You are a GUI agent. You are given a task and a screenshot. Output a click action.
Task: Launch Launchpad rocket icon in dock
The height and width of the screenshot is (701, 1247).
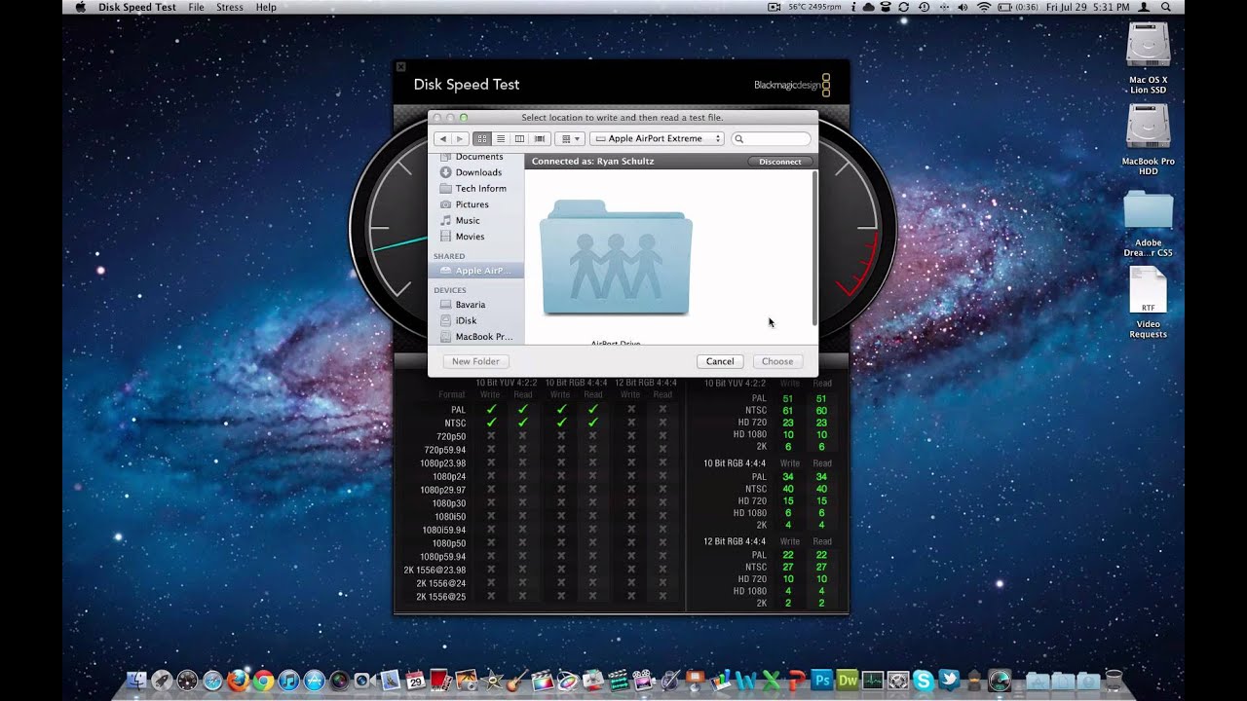pyautogui.click(x=162, y=680)
